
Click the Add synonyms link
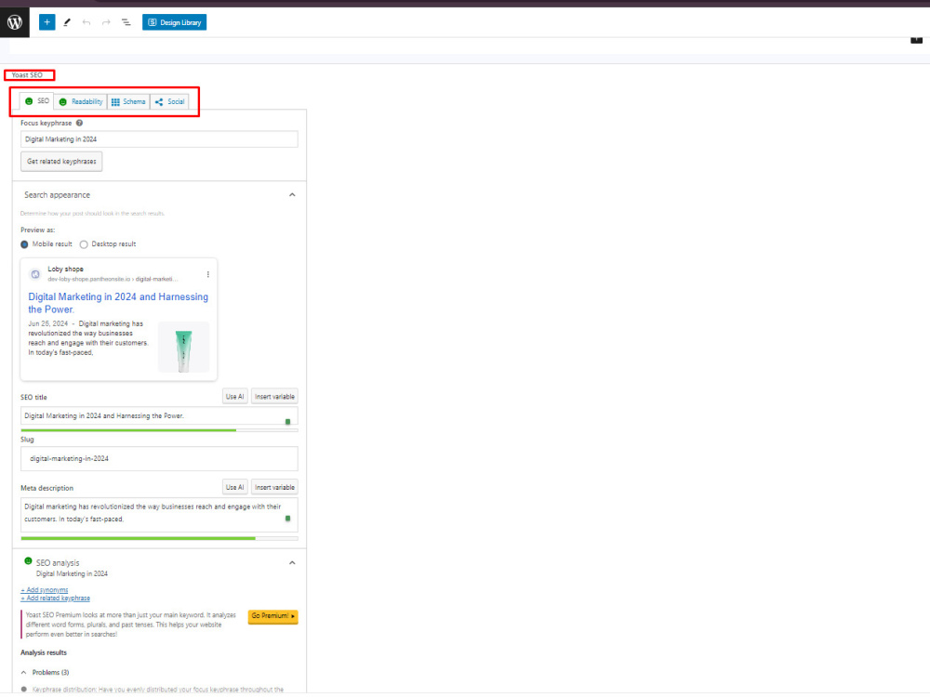pyautogui.click(x=45, y=590)
